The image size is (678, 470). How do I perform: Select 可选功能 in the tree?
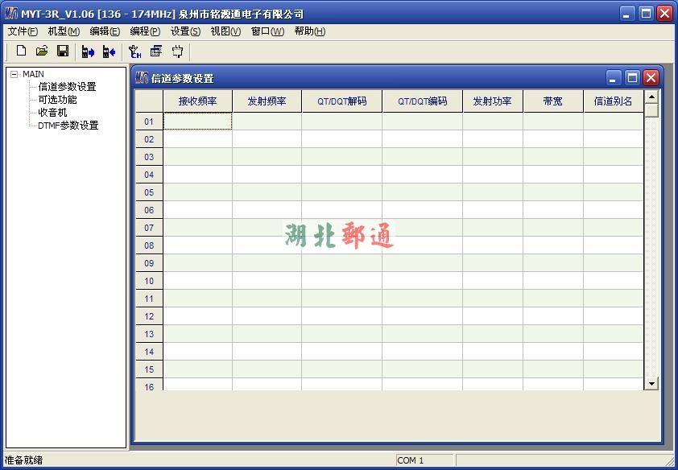[57, 100]
